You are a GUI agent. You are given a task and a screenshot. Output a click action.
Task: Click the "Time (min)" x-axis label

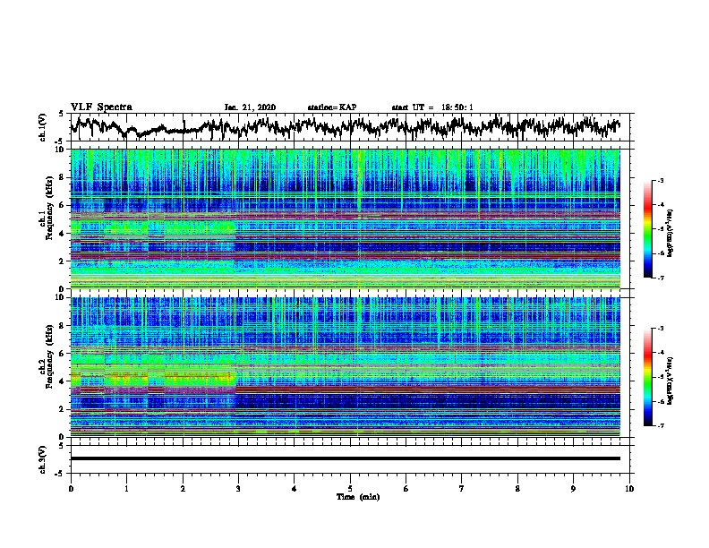click(x=358, y=497)
